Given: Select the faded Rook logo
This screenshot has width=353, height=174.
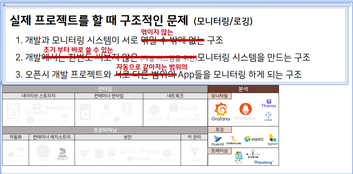Looking at the screenshot, I should [13, 113].
